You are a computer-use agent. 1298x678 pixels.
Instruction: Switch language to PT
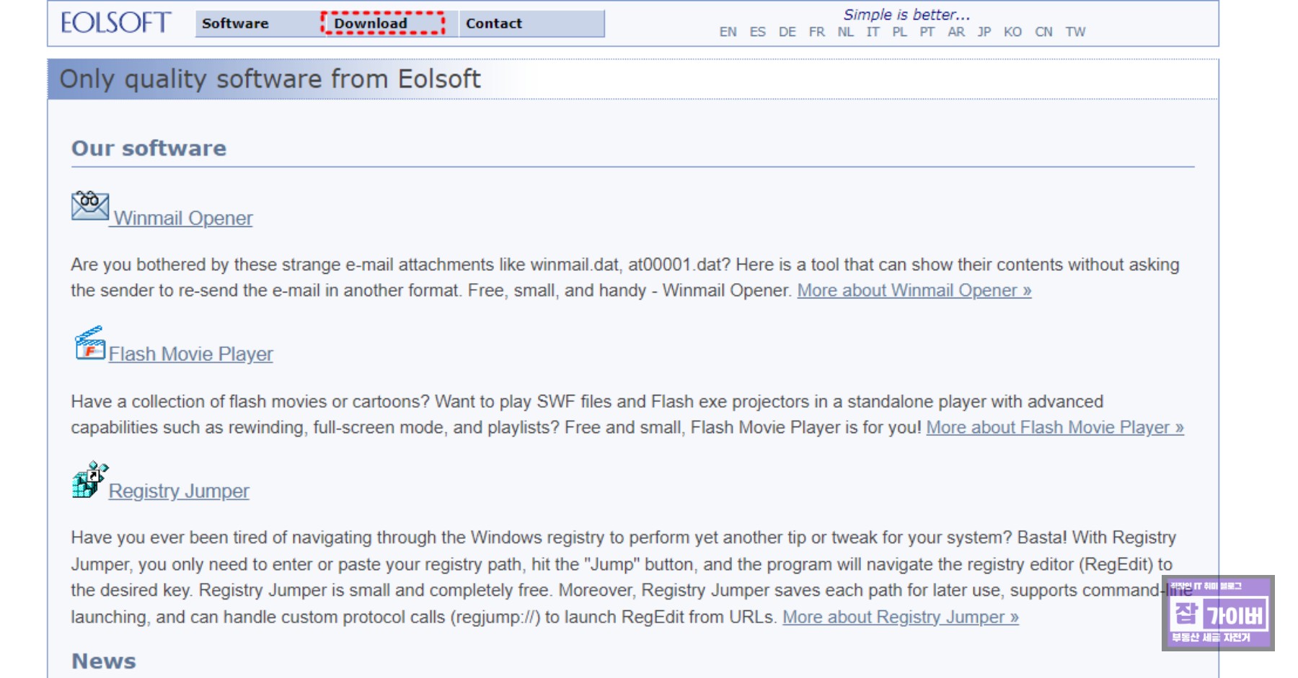[927, 32]
